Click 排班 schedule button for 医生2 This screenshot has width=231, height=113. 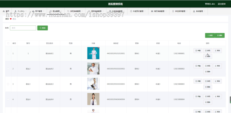click(208, 66)
